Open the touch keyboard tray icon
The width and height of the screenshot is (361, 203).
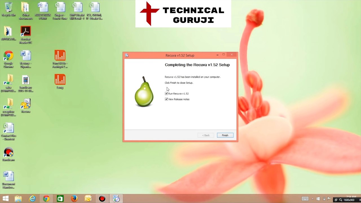(305, 199)
